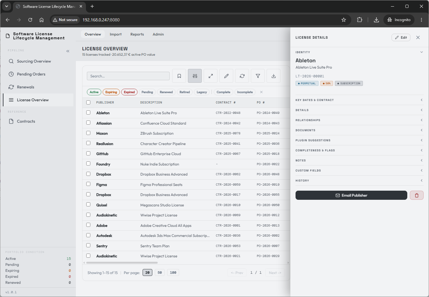Reload the page in browser toolbar
This screenshot has width=429, height=297.
point(30,20)
